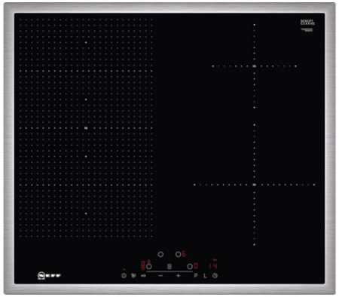This screenshot has width=339, height=297.
Task: Touch the center of the lower right cooking zone
Action: (x=255, y=185)
